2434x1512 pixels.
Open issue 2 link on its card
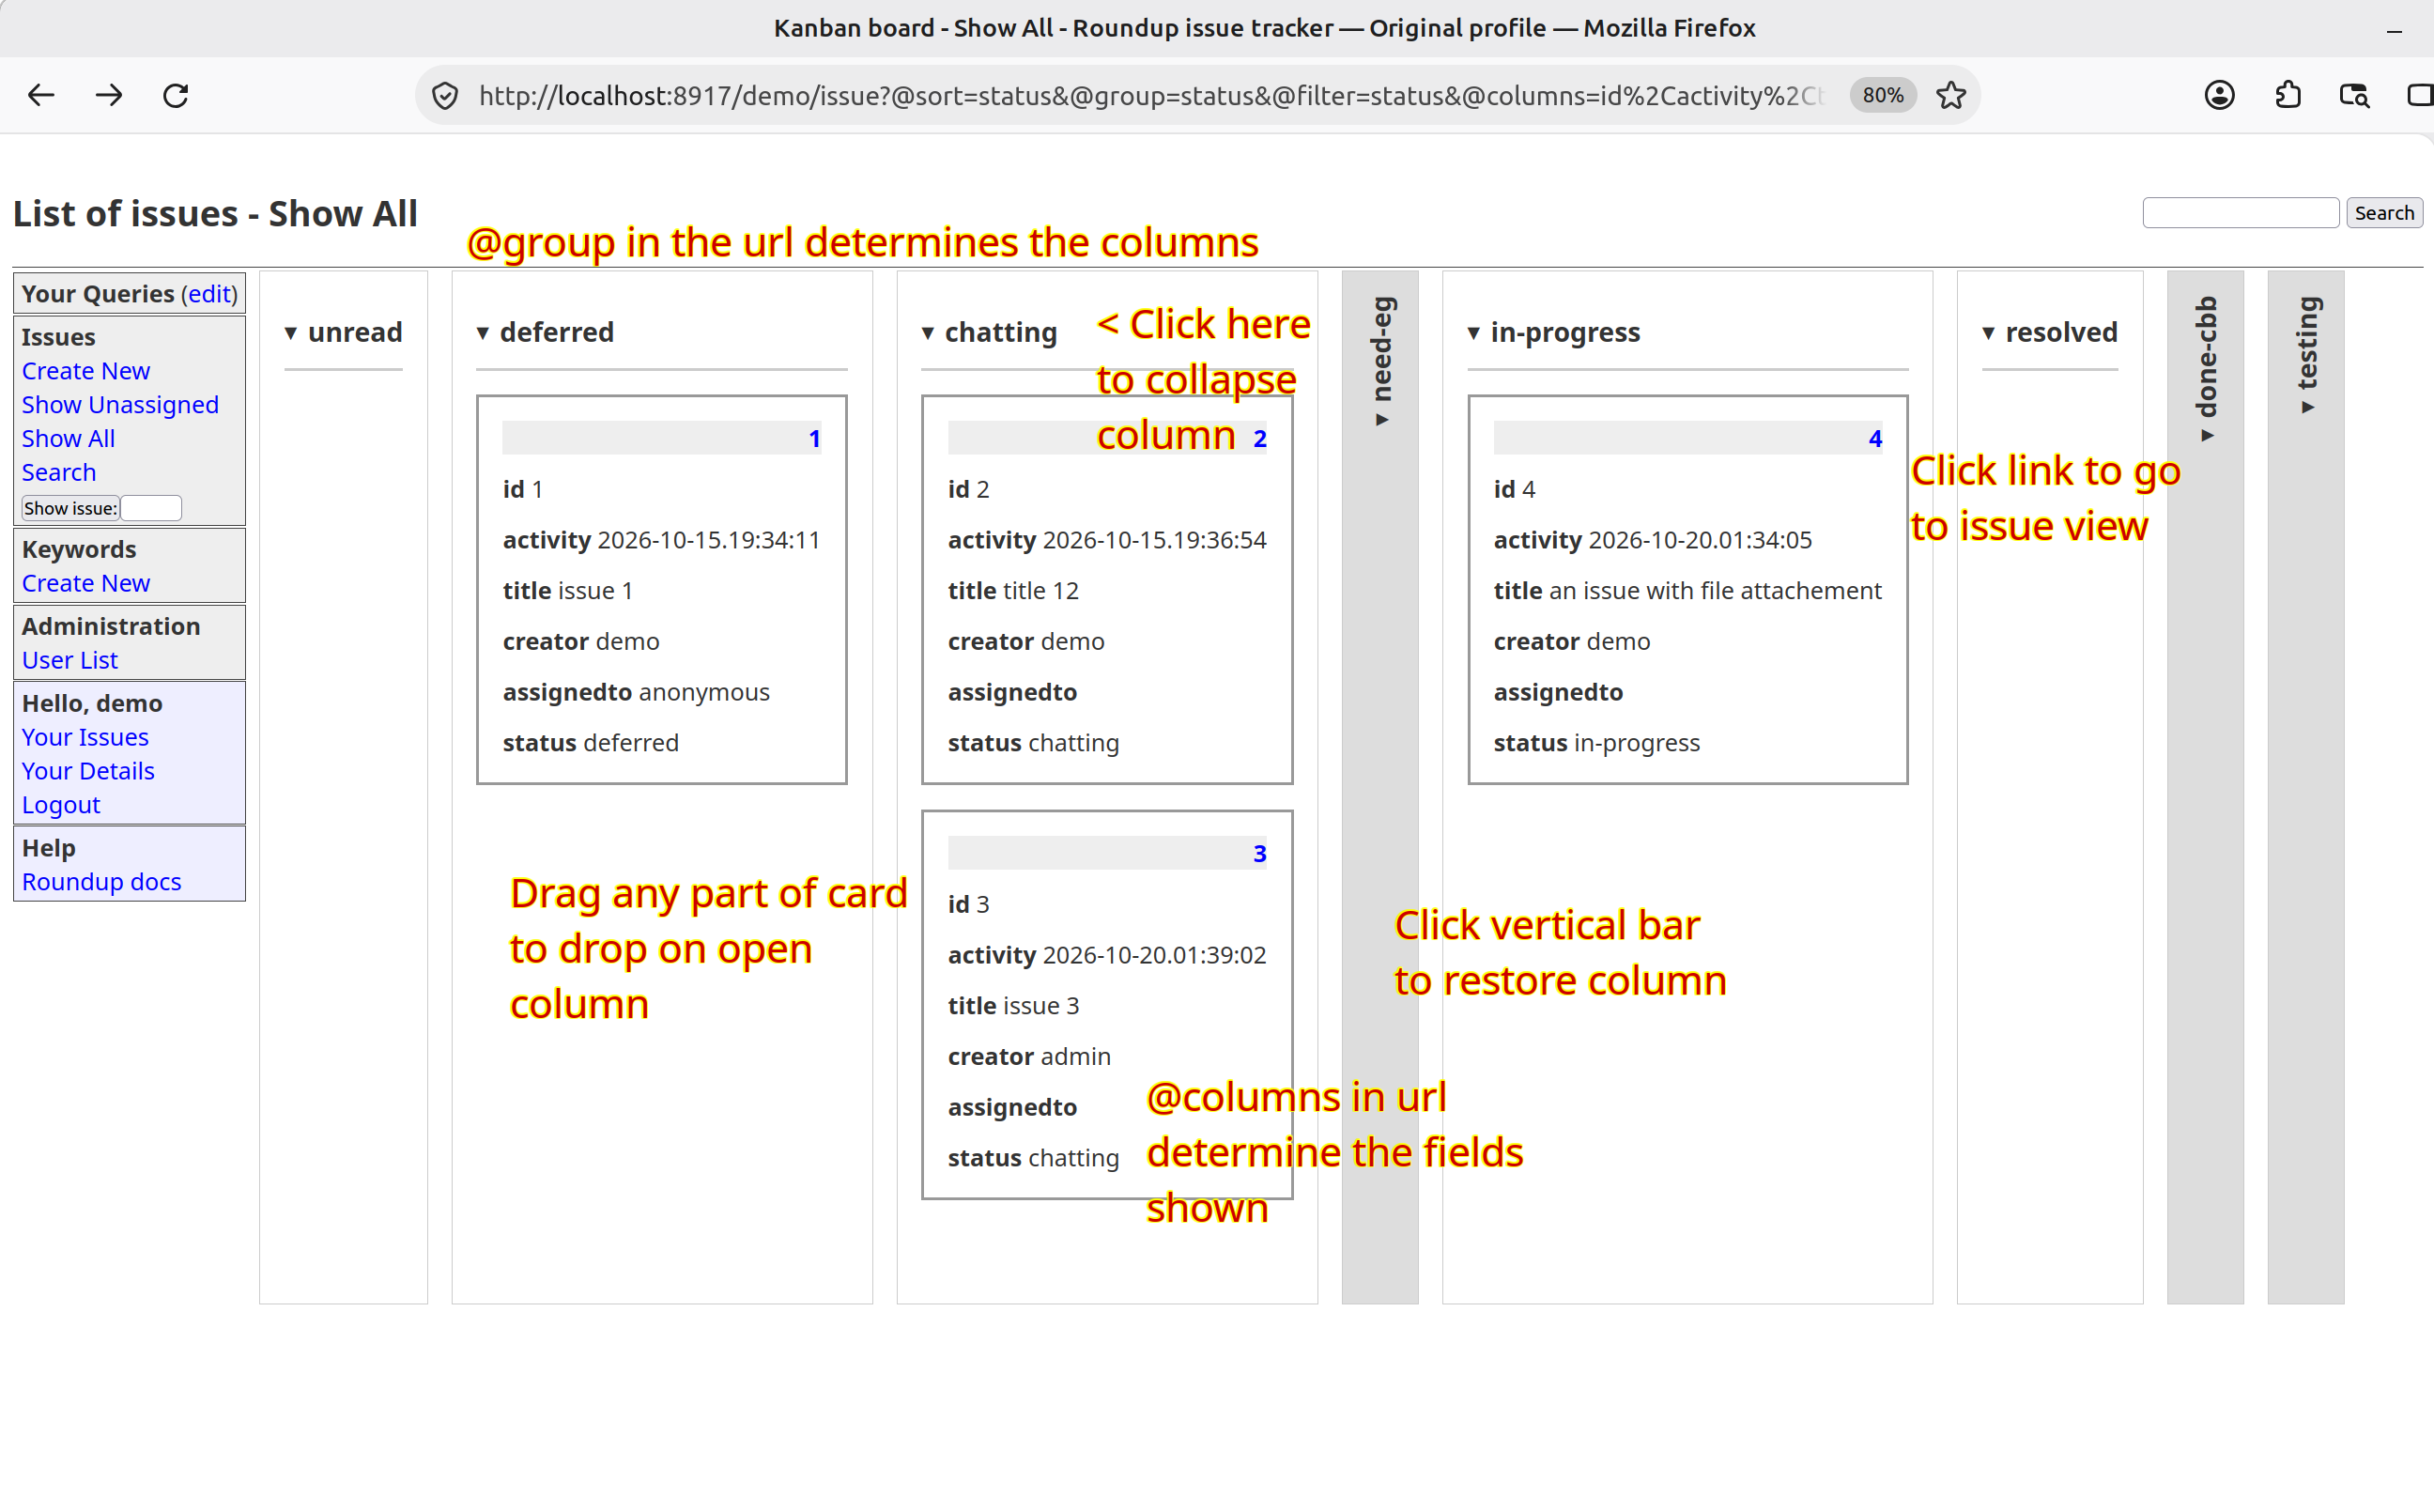pos(1259,438)
